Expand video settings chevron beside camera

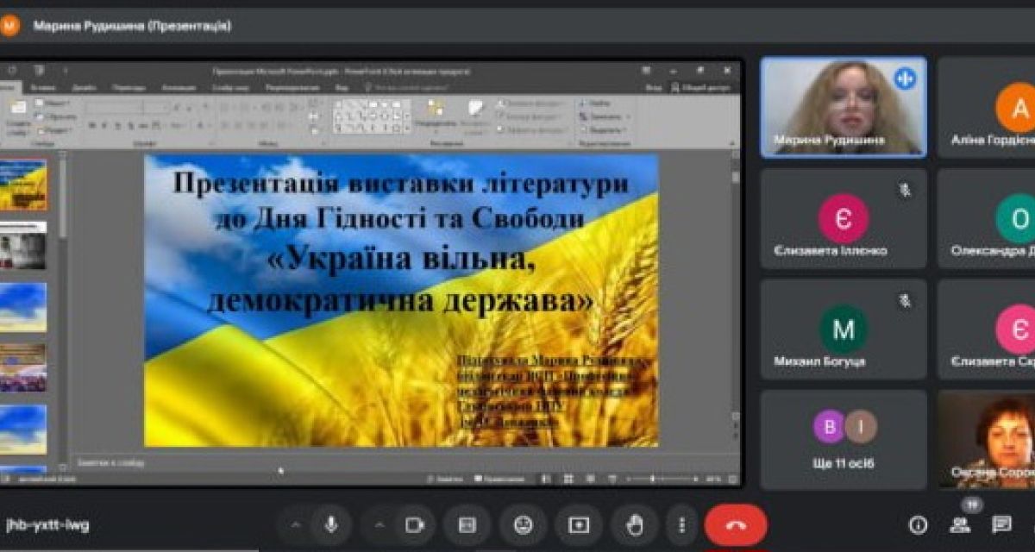click(379, 524)
